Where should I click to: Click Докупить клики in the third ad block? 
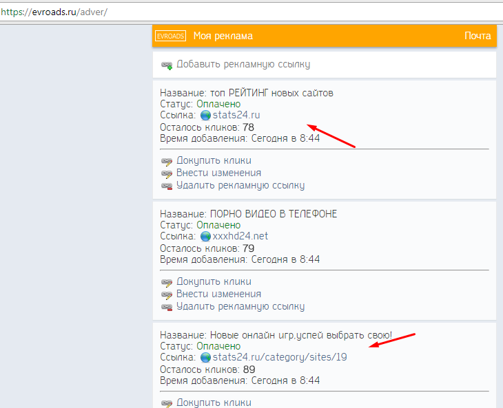point(214,402)
